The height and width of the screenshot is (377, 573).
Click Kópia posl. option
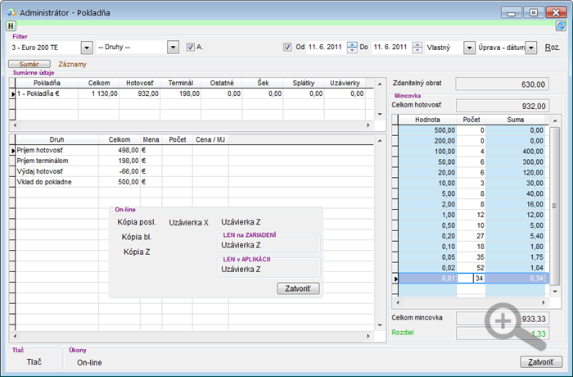pos(137,222)
